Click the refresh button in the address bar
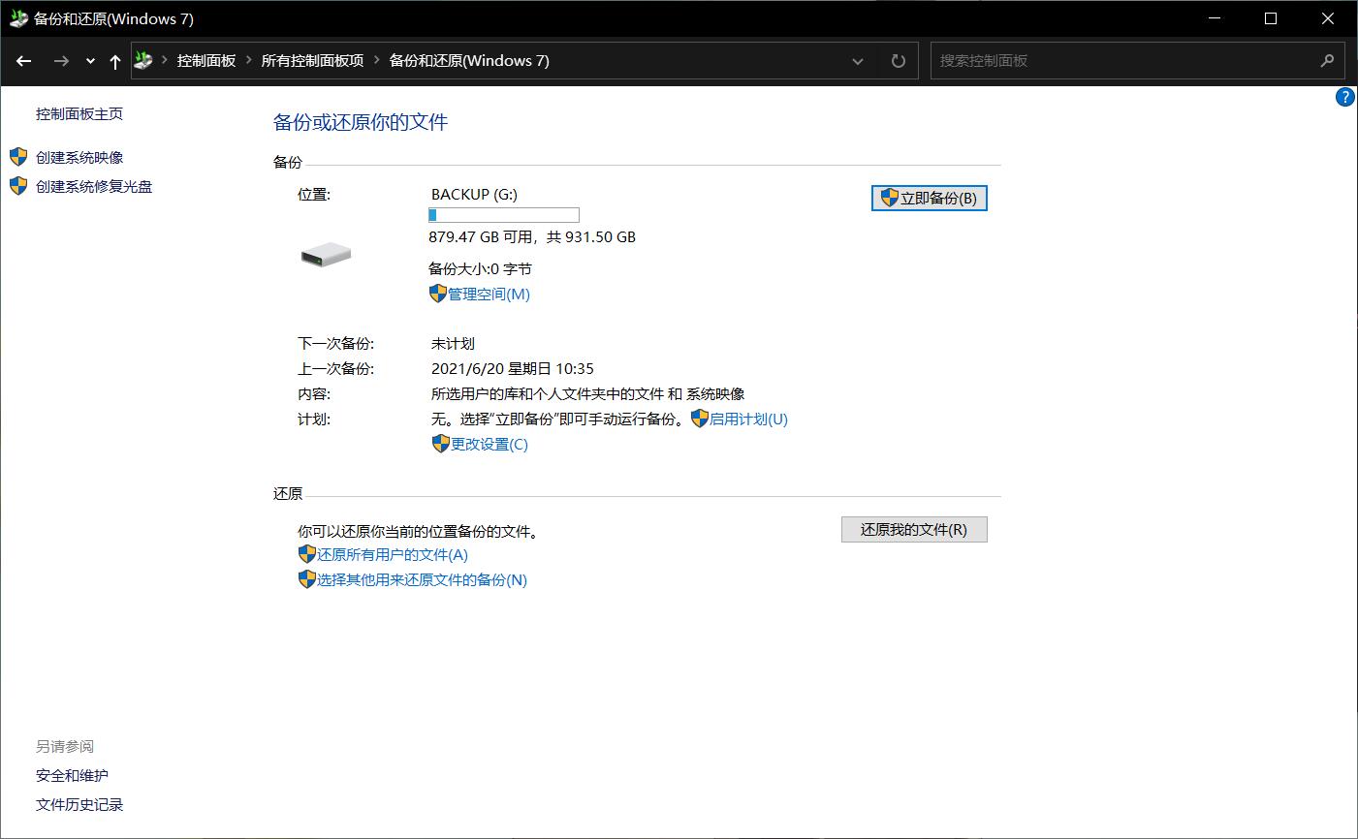The image size is (1358, 839). 899,61
